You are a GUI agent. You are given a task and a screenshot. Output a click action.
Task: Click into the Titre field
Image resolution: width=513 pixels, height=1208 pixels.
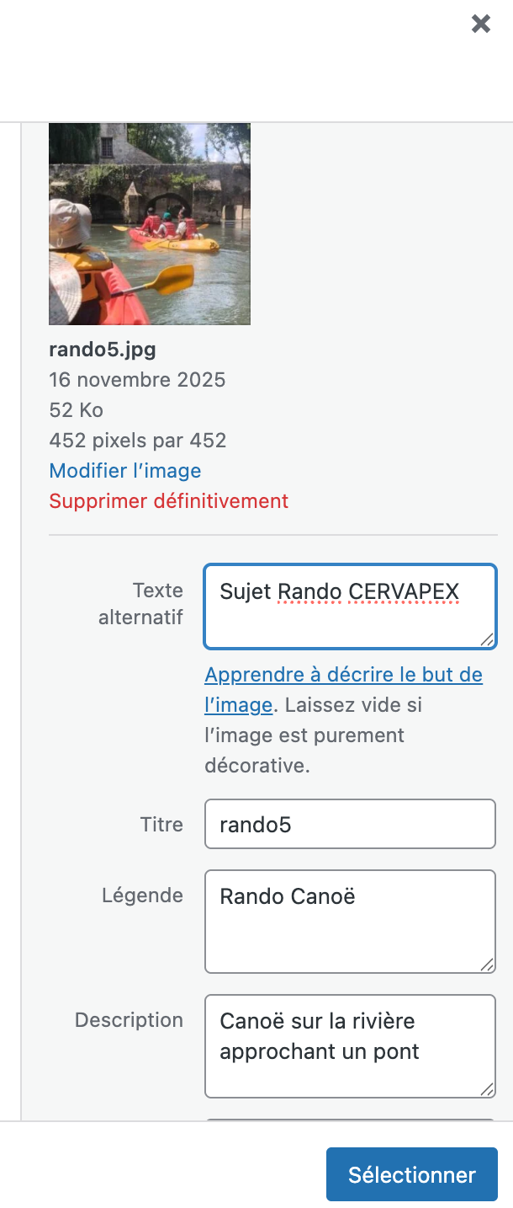[x=350, y=824]
